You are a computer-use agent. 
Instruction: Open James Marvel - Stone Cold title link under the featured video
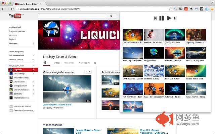click(57, 105)
